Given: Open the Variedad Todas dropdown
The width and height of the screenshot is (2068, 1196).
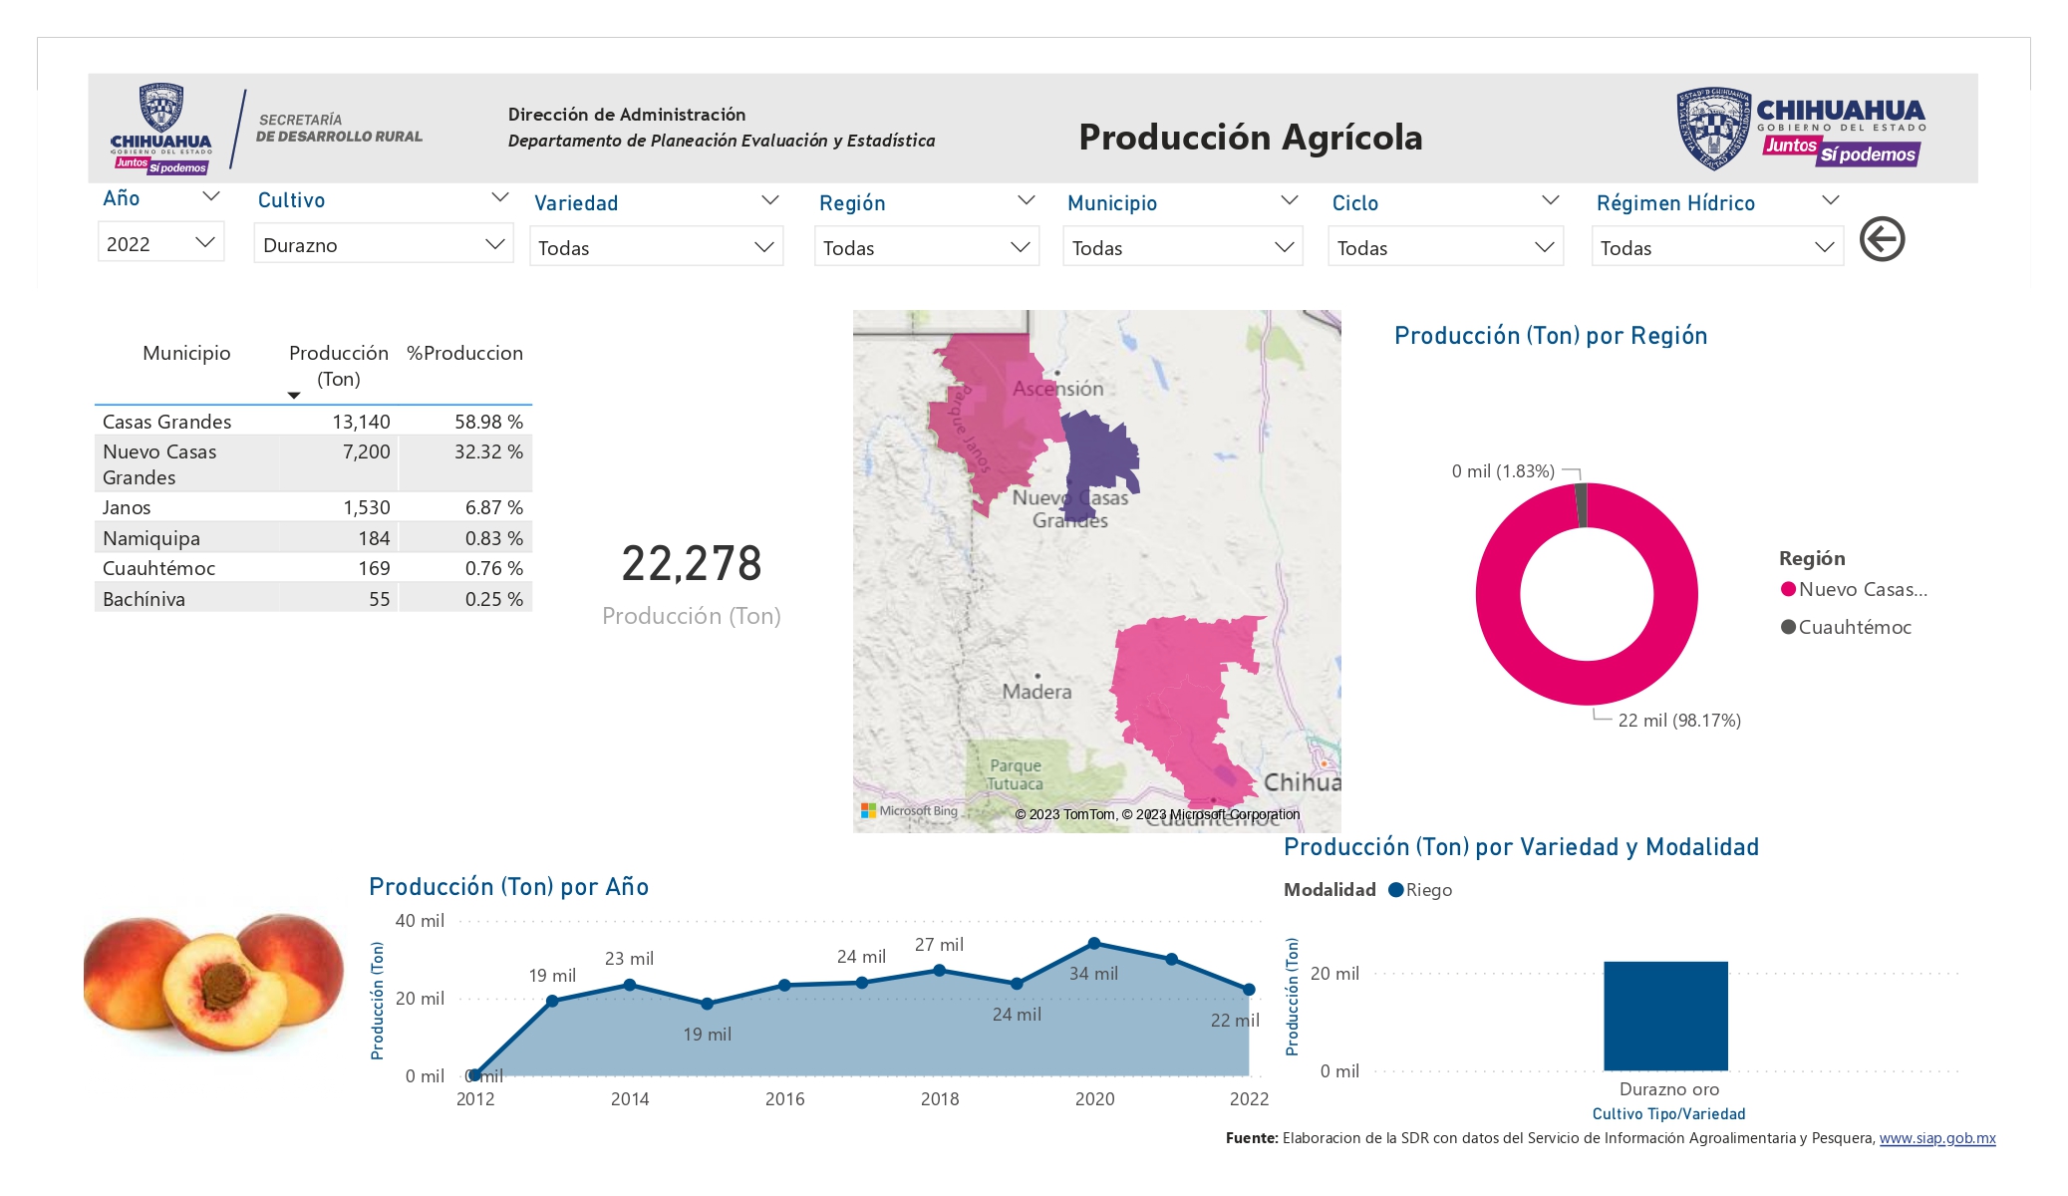Looking at the screenshot, I should pos(657,247).
